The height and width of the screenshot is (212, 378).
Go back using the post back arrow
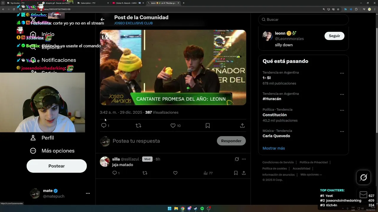click(102, 20)
